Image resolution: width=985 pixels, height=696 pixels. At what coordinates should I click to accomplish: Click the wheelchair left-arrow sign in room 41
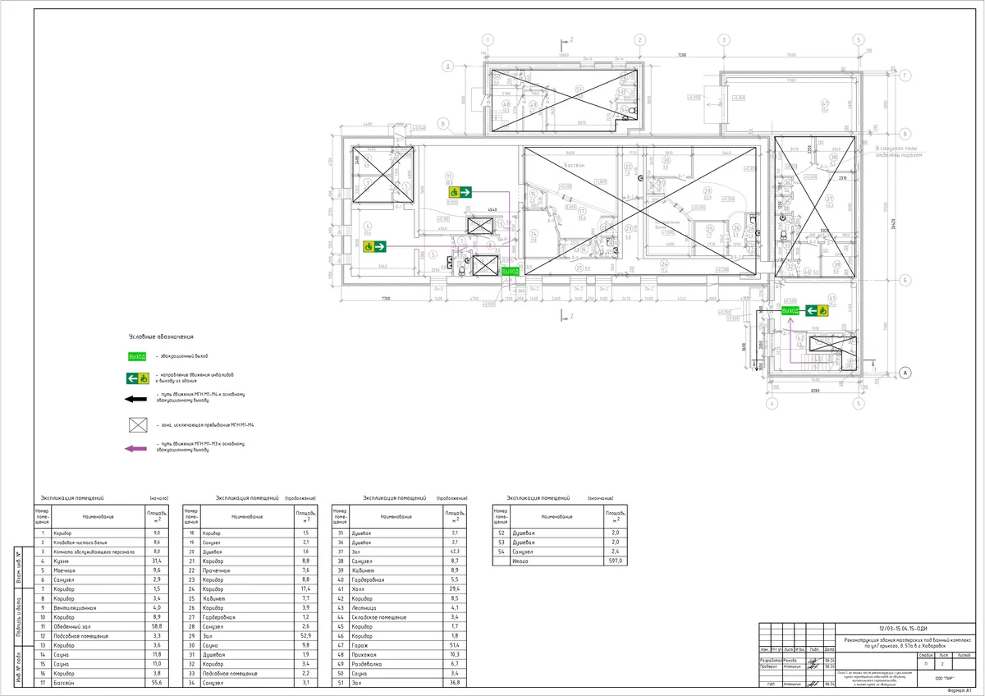click(816, 310)
